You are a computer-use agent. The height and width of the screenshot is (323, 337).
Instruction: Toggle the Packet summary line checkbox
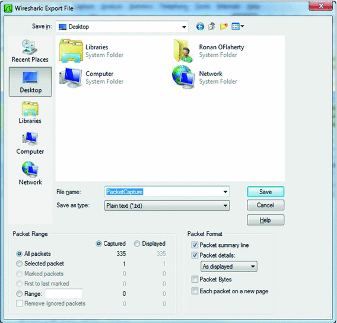[x=195, y=245]
